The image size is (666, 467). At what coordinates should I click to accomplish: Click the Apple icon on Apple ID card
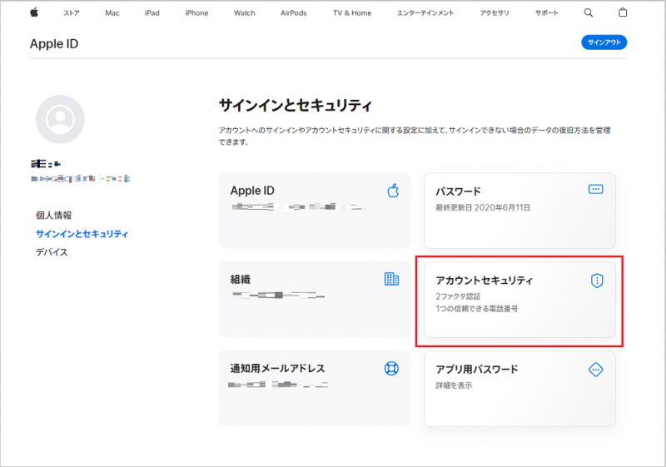pos(393,191)
